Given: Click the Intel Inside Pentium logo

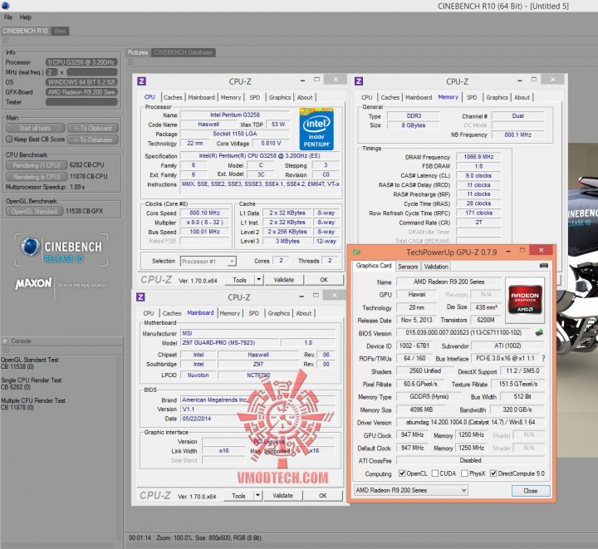Looking at the screenshot, I should pyautogui.click(x=316, y=129).
